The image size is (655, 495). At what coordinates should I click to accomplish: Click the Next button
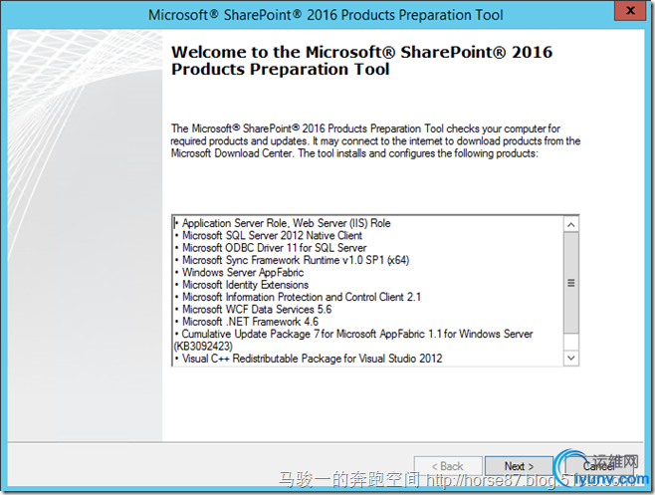(519, 466)
